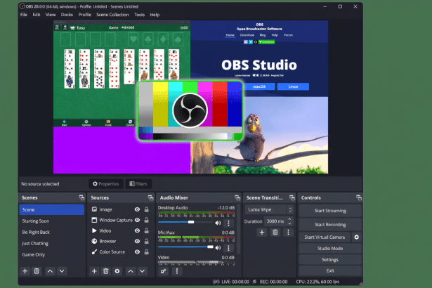
Task: Hide the Window Capture source
Action: pyautogui.click(x=137, y=220)
